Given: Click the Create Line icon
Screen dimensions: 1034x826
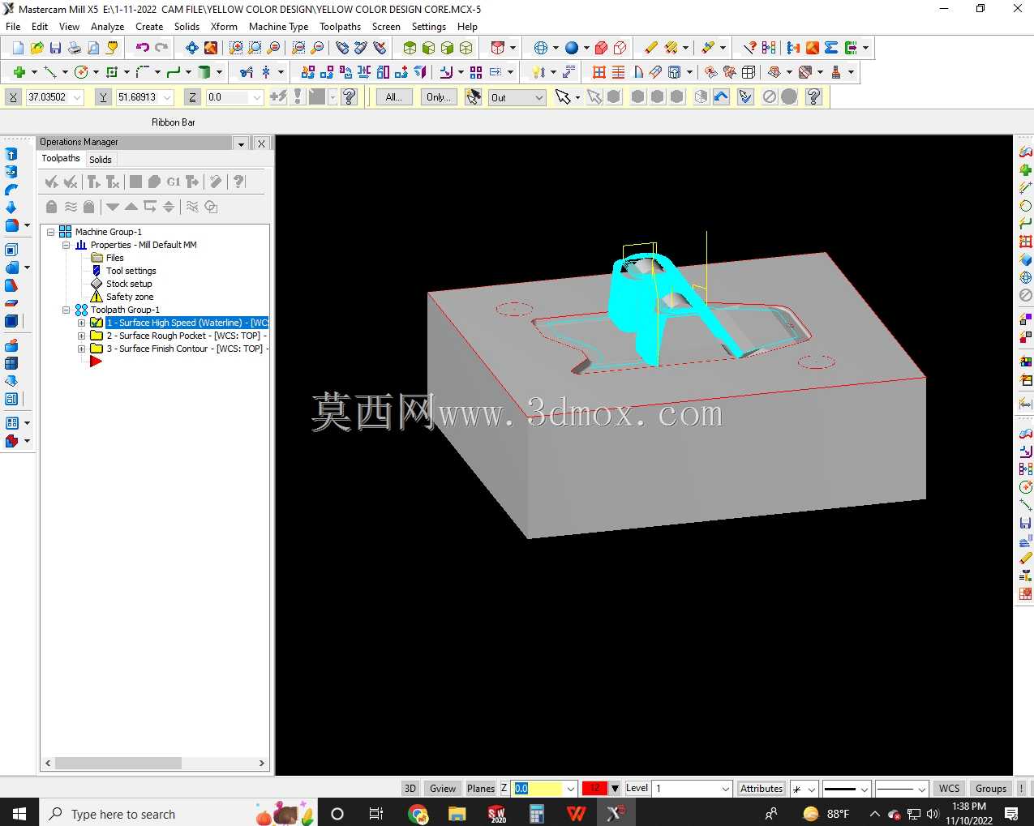Looking at the screenshot, I should pyautogui.click(x=50, y=72).
